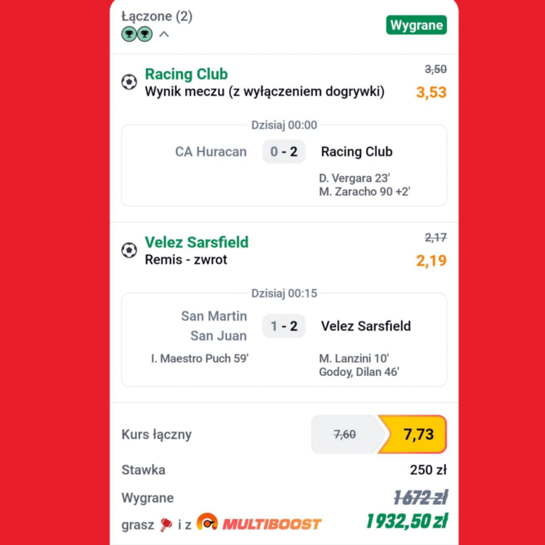Collapse the Łączone bet slip chevron

click(164, 34)
